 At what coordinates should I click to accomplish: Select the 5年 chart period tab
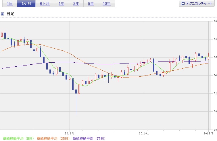[91, 4]
